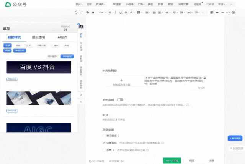Image resolution: width=245 pixels, height=164 pixels.
Task: Open the 广告 dropdown
Action: 141,4
